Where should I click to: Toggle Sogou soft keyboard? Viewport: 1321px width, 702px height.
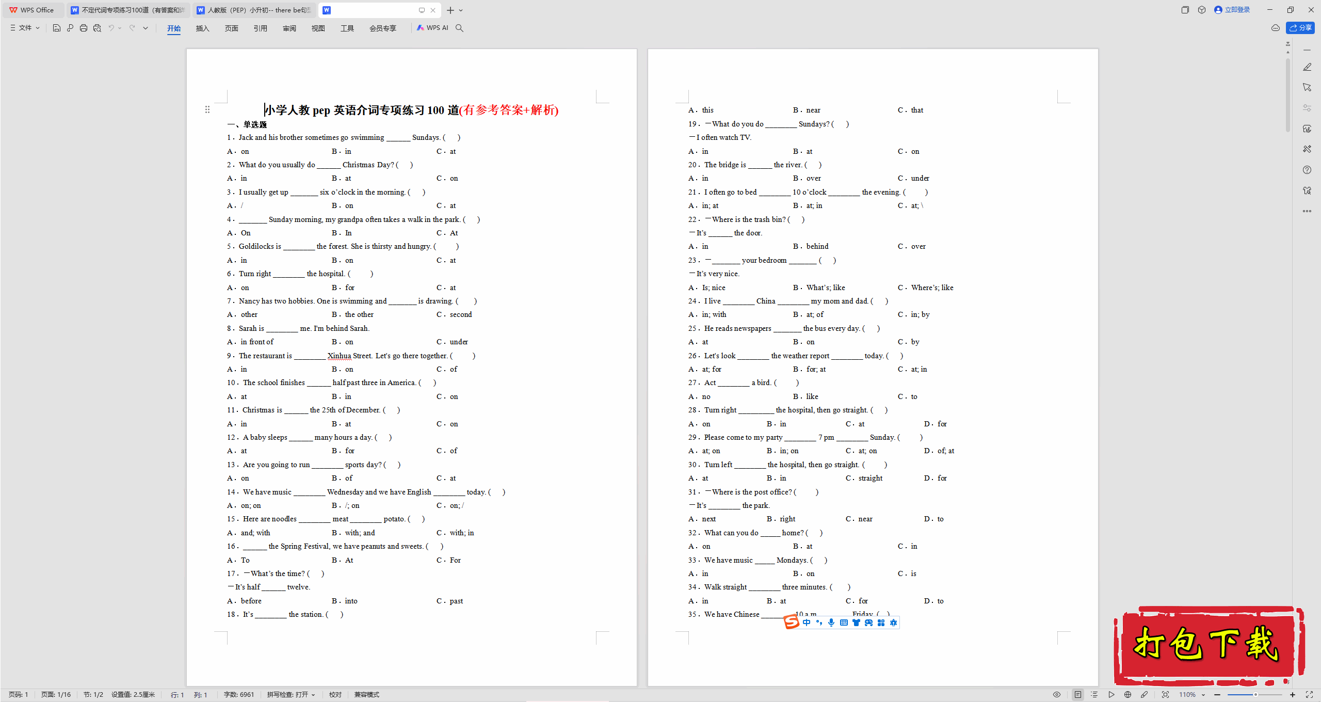pos(844,623)
